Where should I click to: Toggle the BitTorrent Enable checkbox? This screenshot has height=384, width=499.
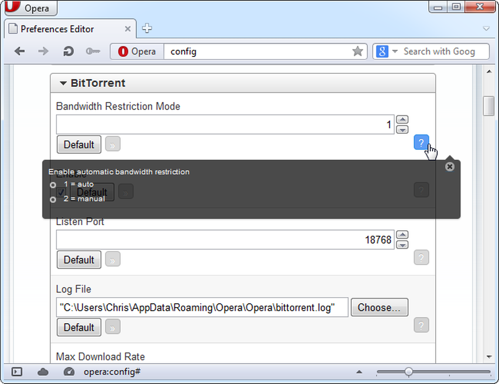pyautogui.click(x=61, y=192)
